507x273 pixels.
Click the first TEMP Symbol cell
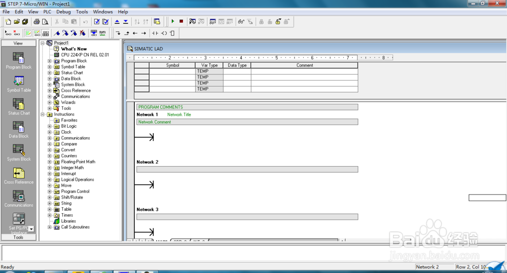pyautogui.click(x=172, y=71)
